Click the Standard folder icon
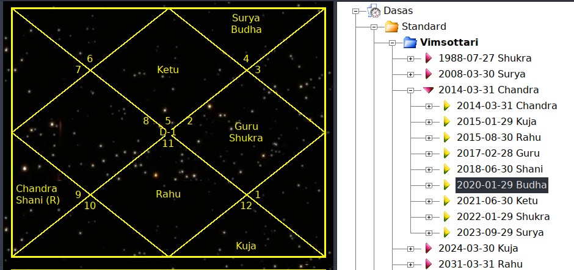Viewport: 574px width, 270px height. click(391, 26)
